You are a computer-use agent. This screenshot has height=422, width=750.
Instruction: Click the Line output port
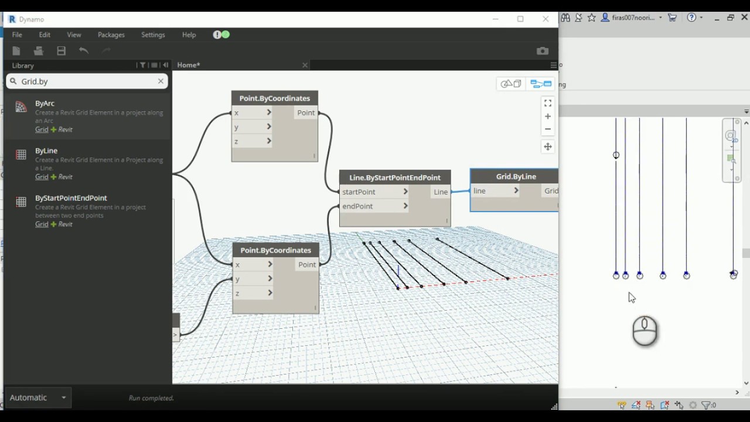click(x=441, y=192)
